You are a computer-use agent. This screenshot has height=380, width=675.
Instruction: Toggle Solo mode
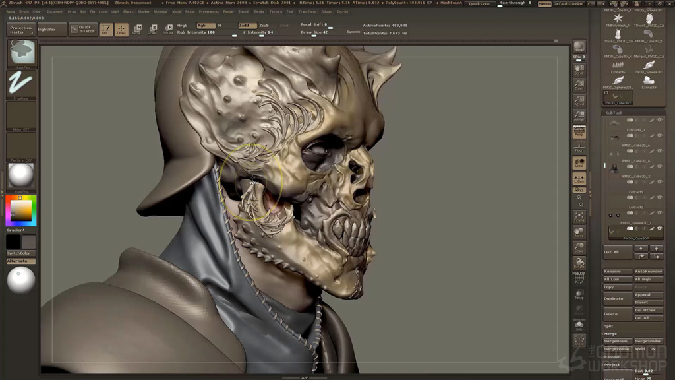(579, 325)
